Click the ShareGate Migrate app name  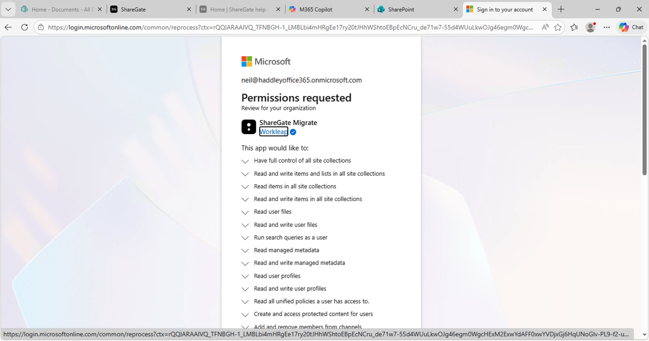[x=288, y=122]
